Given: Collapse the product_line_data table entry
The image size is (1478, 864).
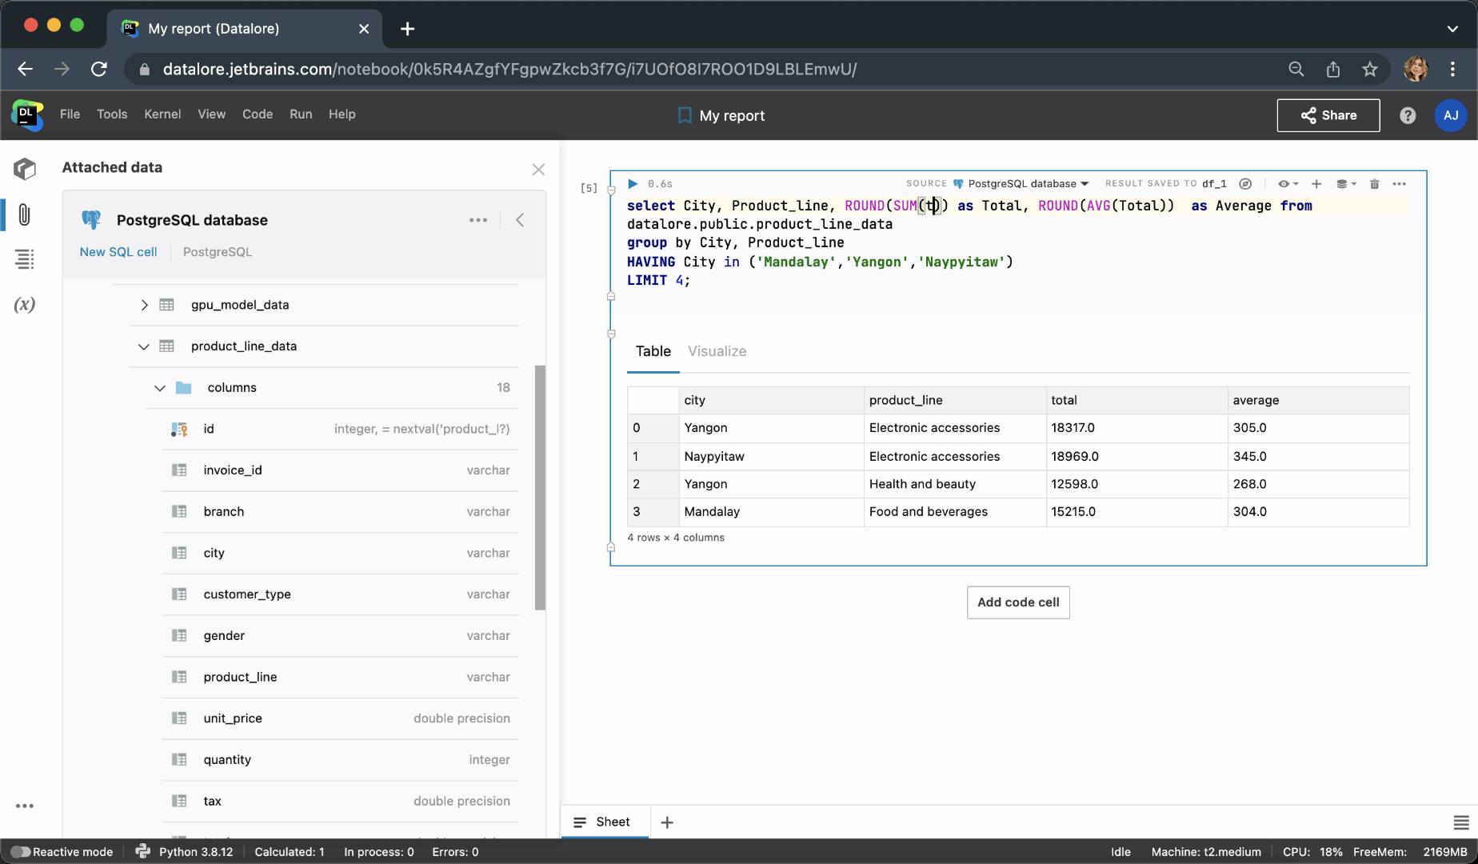Looking at the screenshot, I should [144, 346].
